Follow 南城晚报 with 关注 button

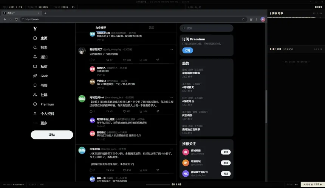click(x=226, y=152)
